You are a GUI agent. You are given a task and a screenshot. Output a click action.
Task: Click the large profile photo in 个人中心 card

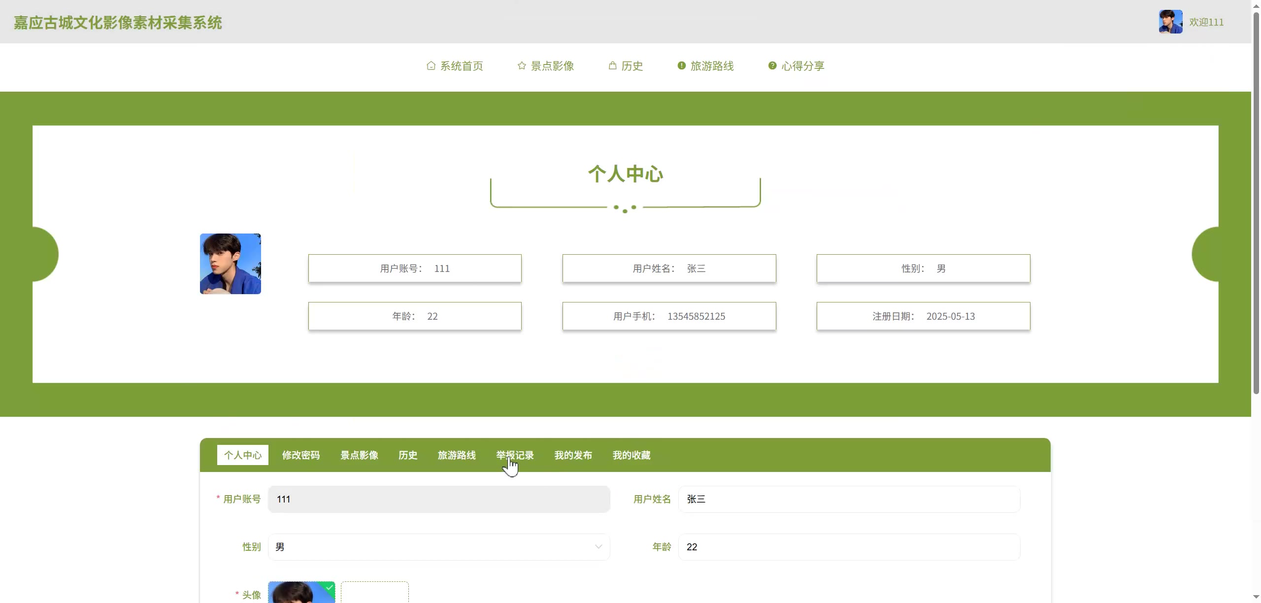230,264
